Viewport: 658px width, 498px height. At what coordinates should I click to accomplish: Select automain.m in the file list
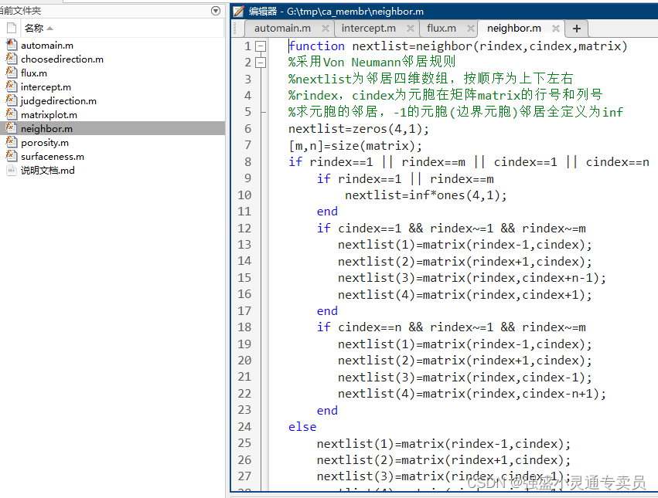[x=47, y=46]
